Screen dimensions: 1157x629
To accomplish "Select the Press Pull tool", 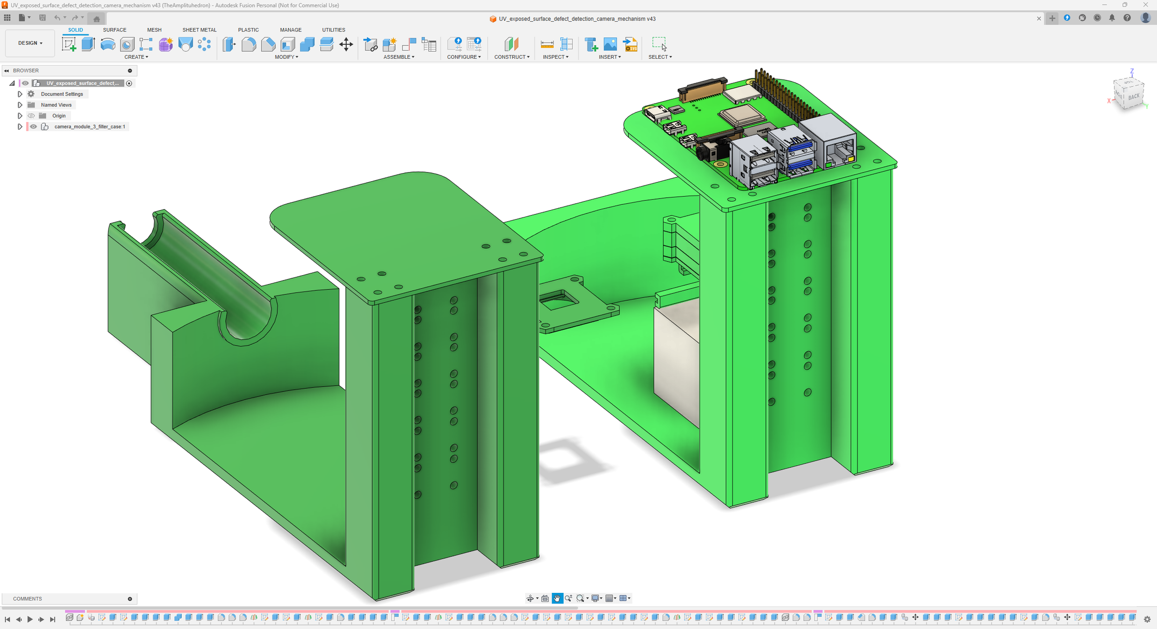I will [229, 44].
